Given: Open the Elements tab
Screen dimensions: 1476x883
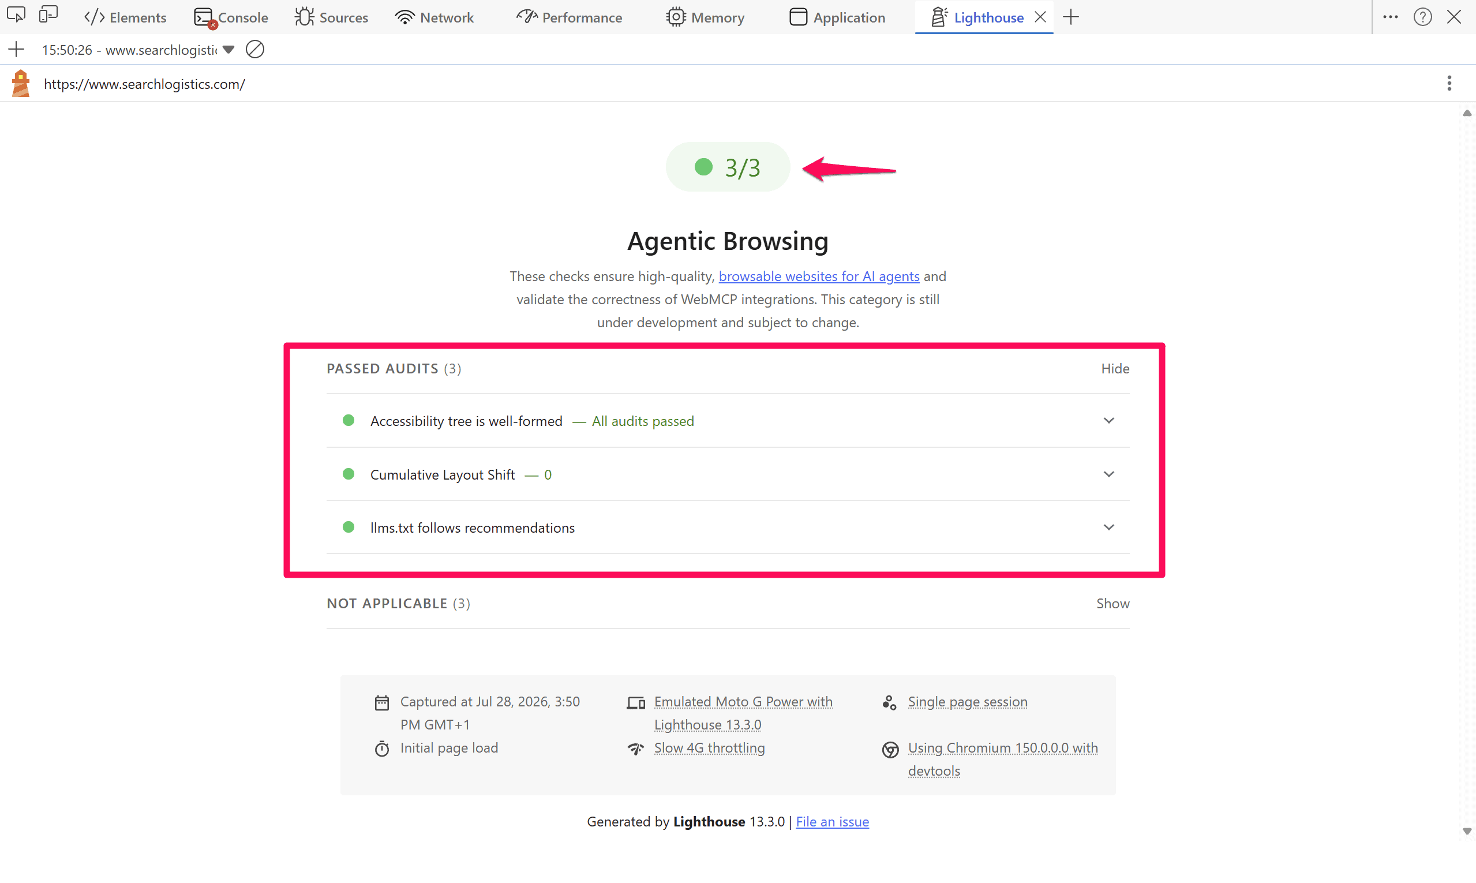Looking at the screenshot, I should (125, 17).
